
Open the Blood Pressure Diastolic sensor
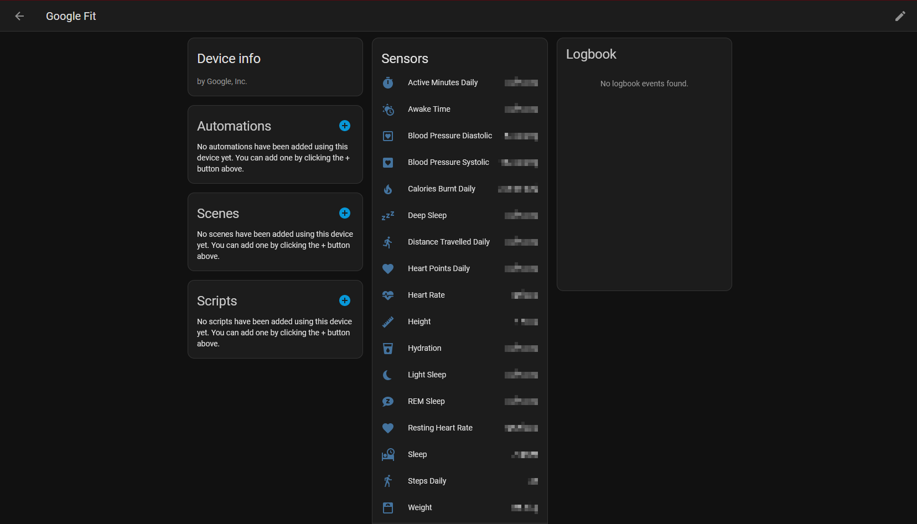click(x=460, y=136)
